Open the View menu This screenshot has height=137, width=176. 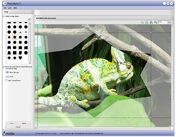point(10,8)
